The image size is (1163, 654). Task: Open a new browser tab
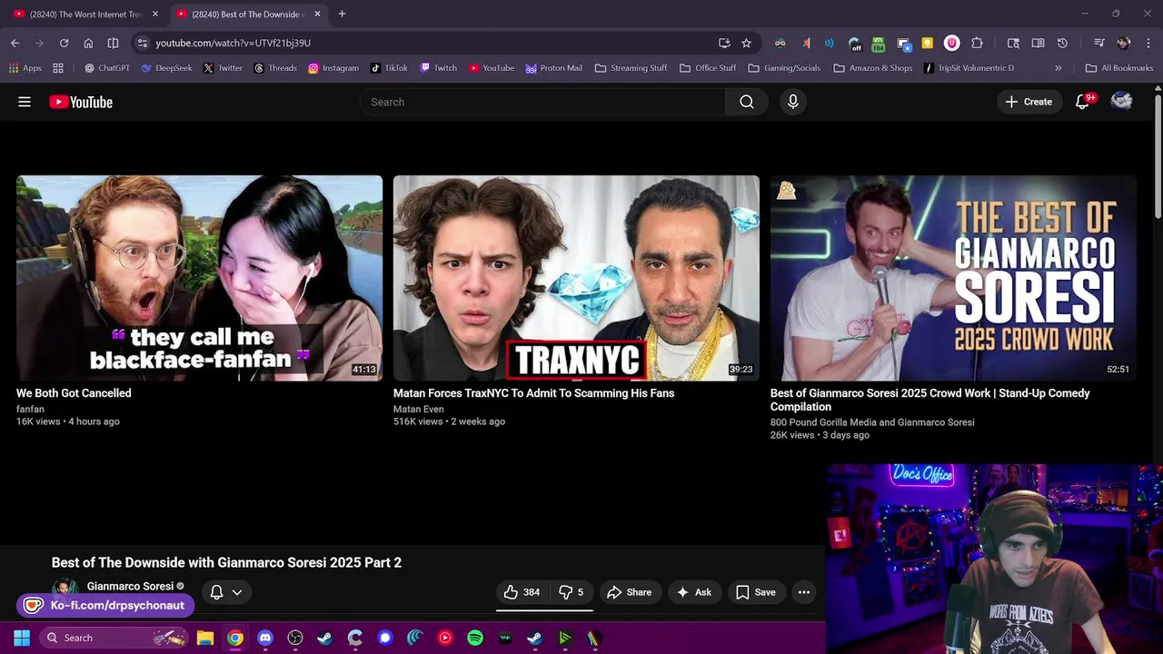[342, 14]
